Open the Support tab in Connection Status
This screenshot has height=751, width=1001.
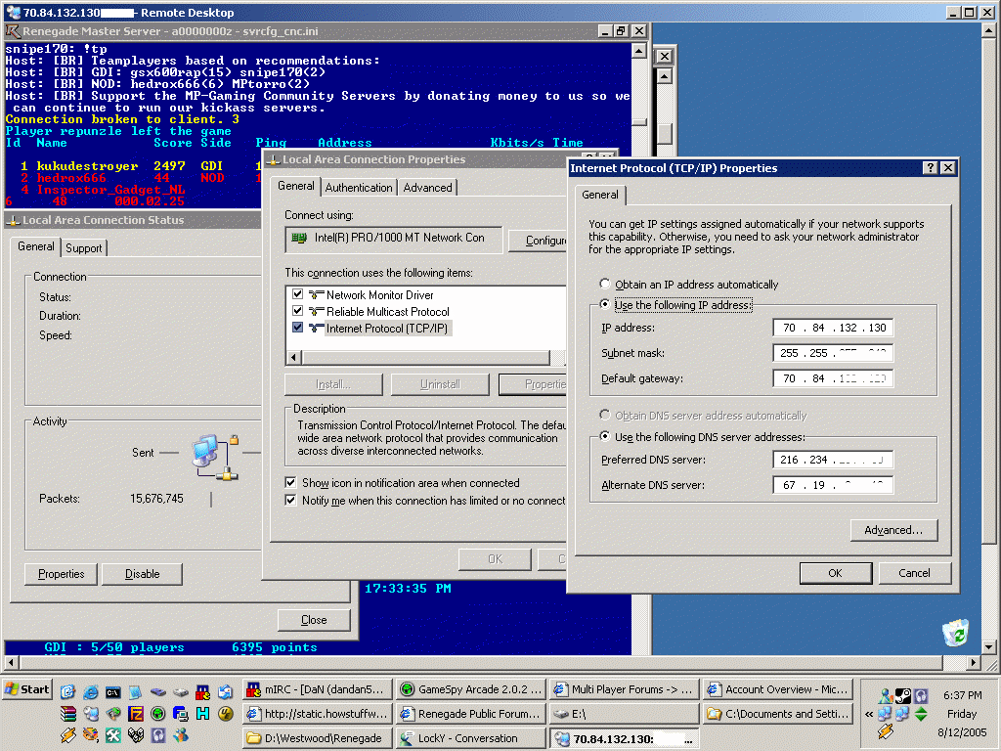[x=83, y=247]
